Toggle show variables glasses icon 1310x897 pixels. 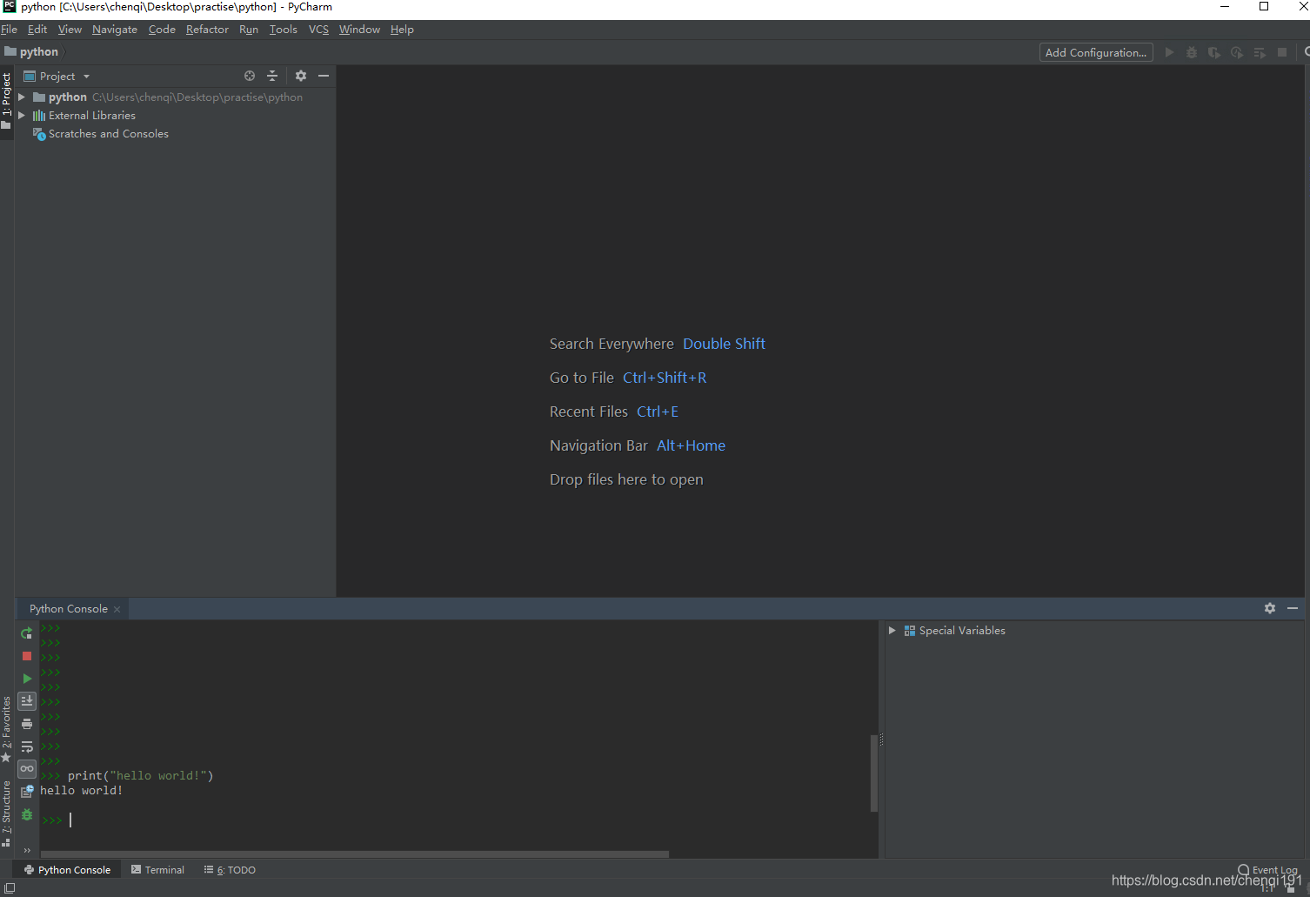coord(27,769)
